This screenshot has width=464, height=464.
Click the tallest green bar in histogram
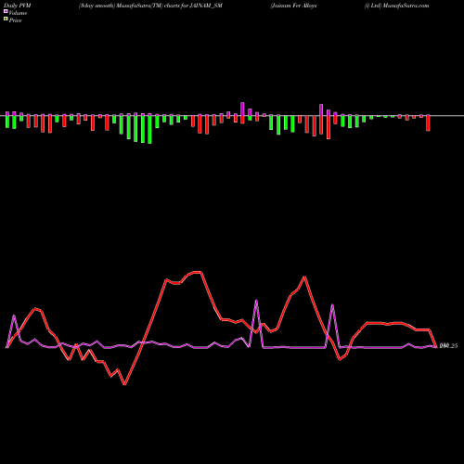pos(150,130)
